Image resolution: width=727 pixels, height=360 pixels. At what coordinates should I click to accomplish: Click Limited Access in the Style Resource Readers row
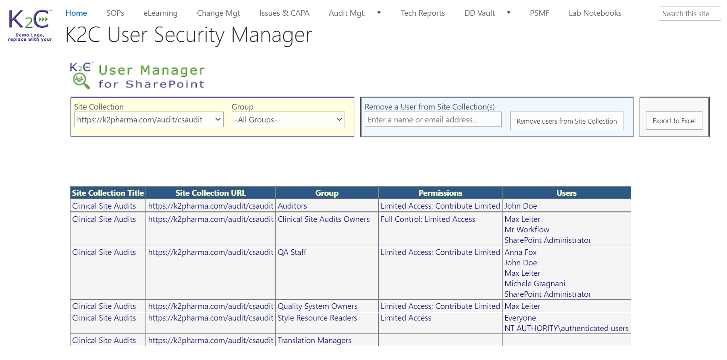pyautogui.click(x=406, y=318)
